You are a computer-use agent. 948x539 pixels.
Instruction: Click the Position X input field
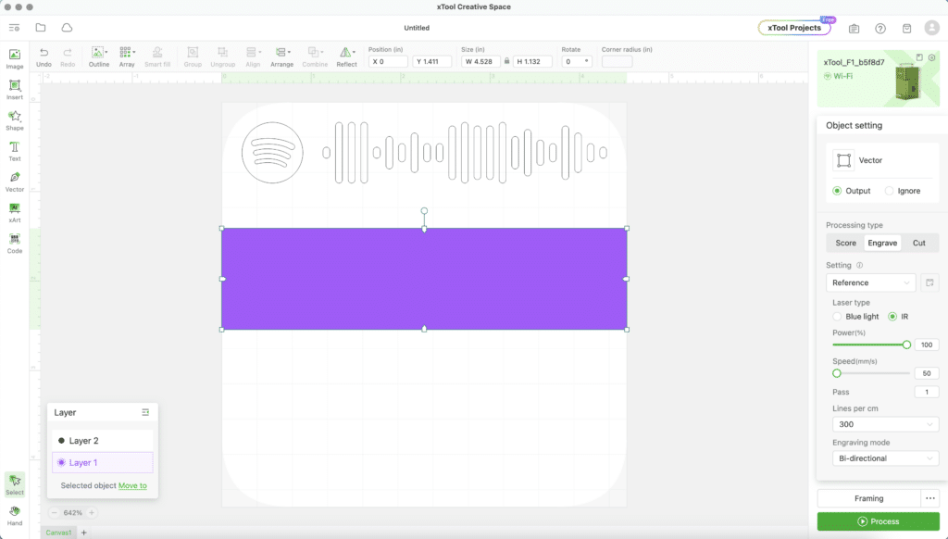[388, 61]
